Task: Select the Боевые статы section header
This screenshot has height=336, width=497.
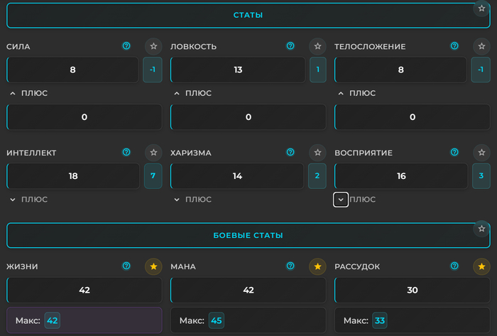Action: 248,235
